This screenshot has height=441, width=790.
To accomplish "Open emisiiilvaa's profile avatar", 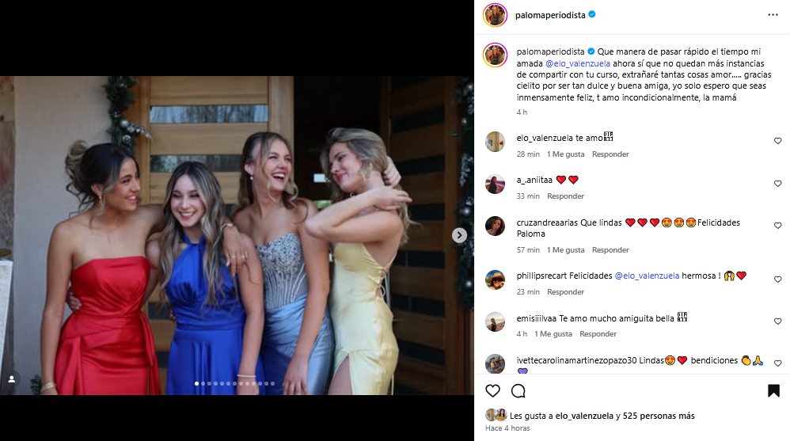I will [496, 321].
